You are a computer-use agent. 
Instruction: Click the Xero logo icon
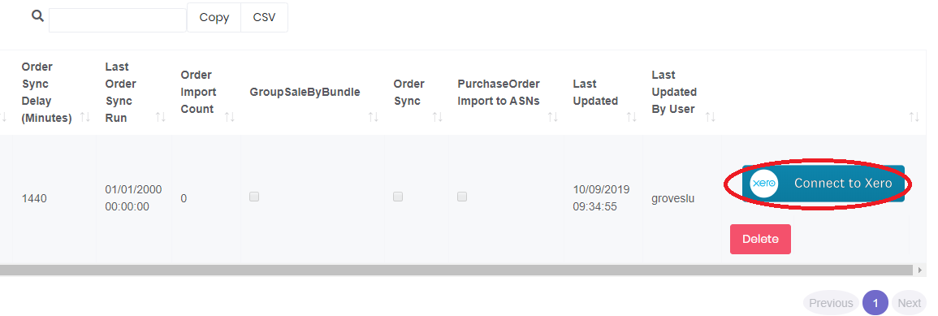point(764,184)
